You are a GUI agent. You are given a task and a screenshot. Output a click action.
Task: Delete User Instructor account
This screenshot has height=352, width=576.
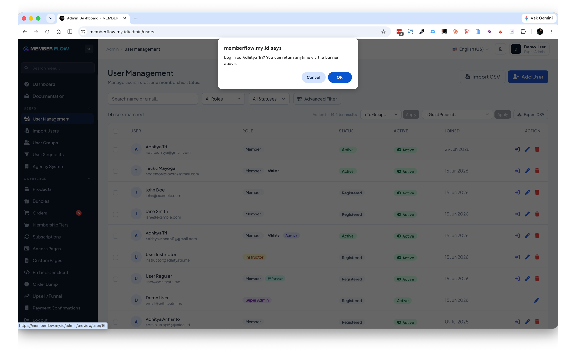tap(537, 257)
